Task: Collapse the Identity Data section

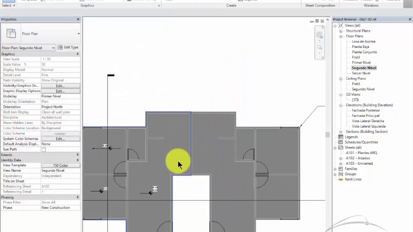Action: (x=77, y=160)
